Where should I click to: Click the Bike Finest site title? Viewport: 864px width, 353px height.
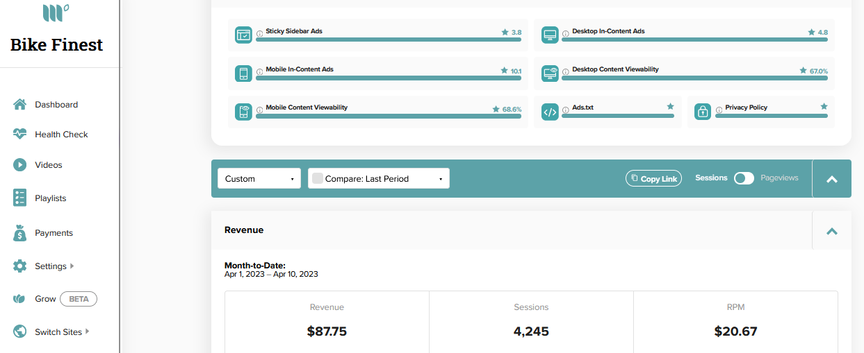pos(56,45)
